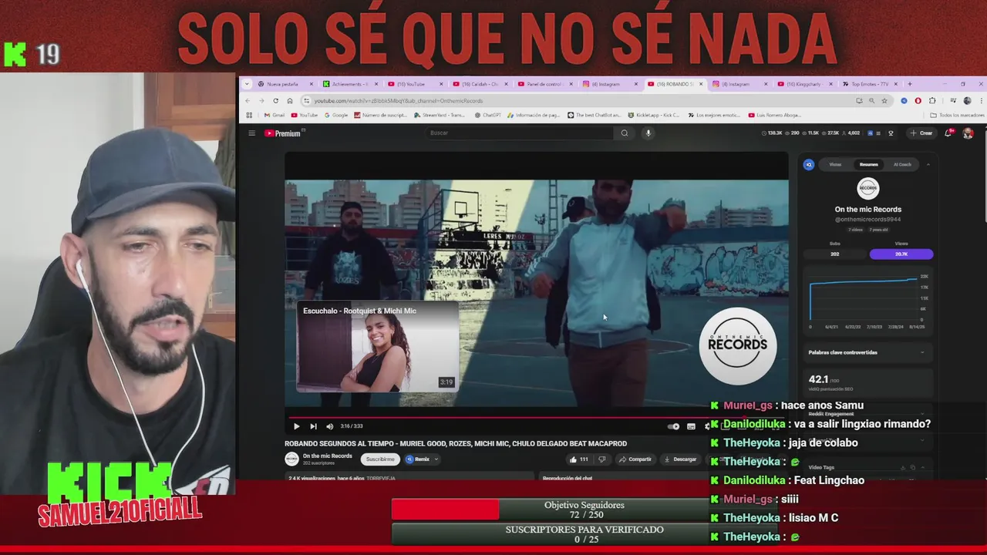Switch to the Top Emotes 7TV tab

870,84
